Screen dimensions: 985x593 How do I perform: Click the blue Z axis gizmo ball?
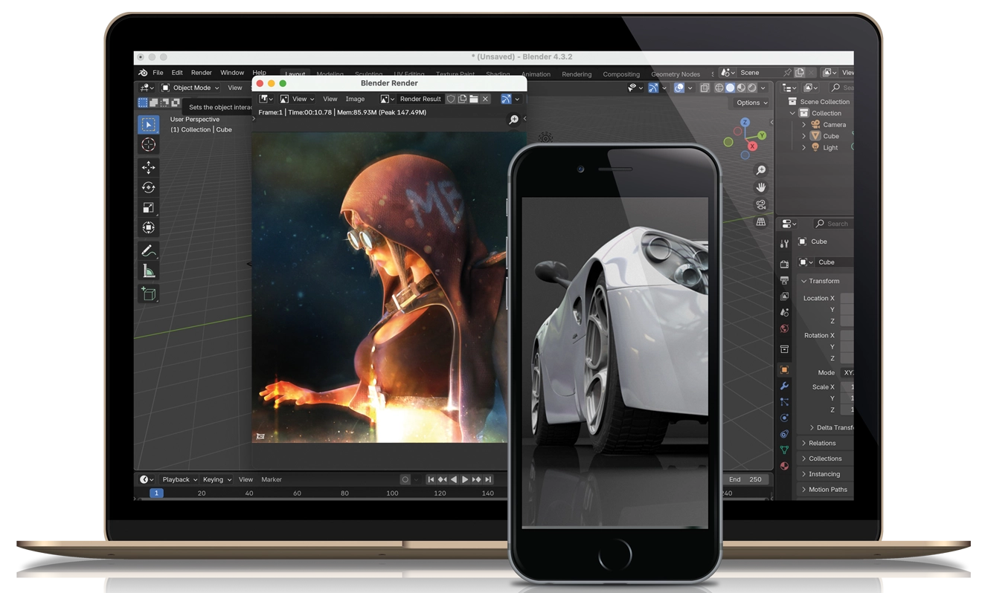[x=745, y=123]
